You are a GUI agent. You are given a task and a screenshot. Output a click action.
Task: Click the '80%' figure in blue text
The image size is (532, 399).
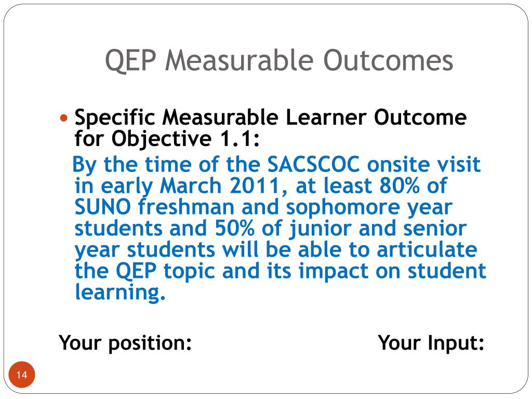point(399,186)
